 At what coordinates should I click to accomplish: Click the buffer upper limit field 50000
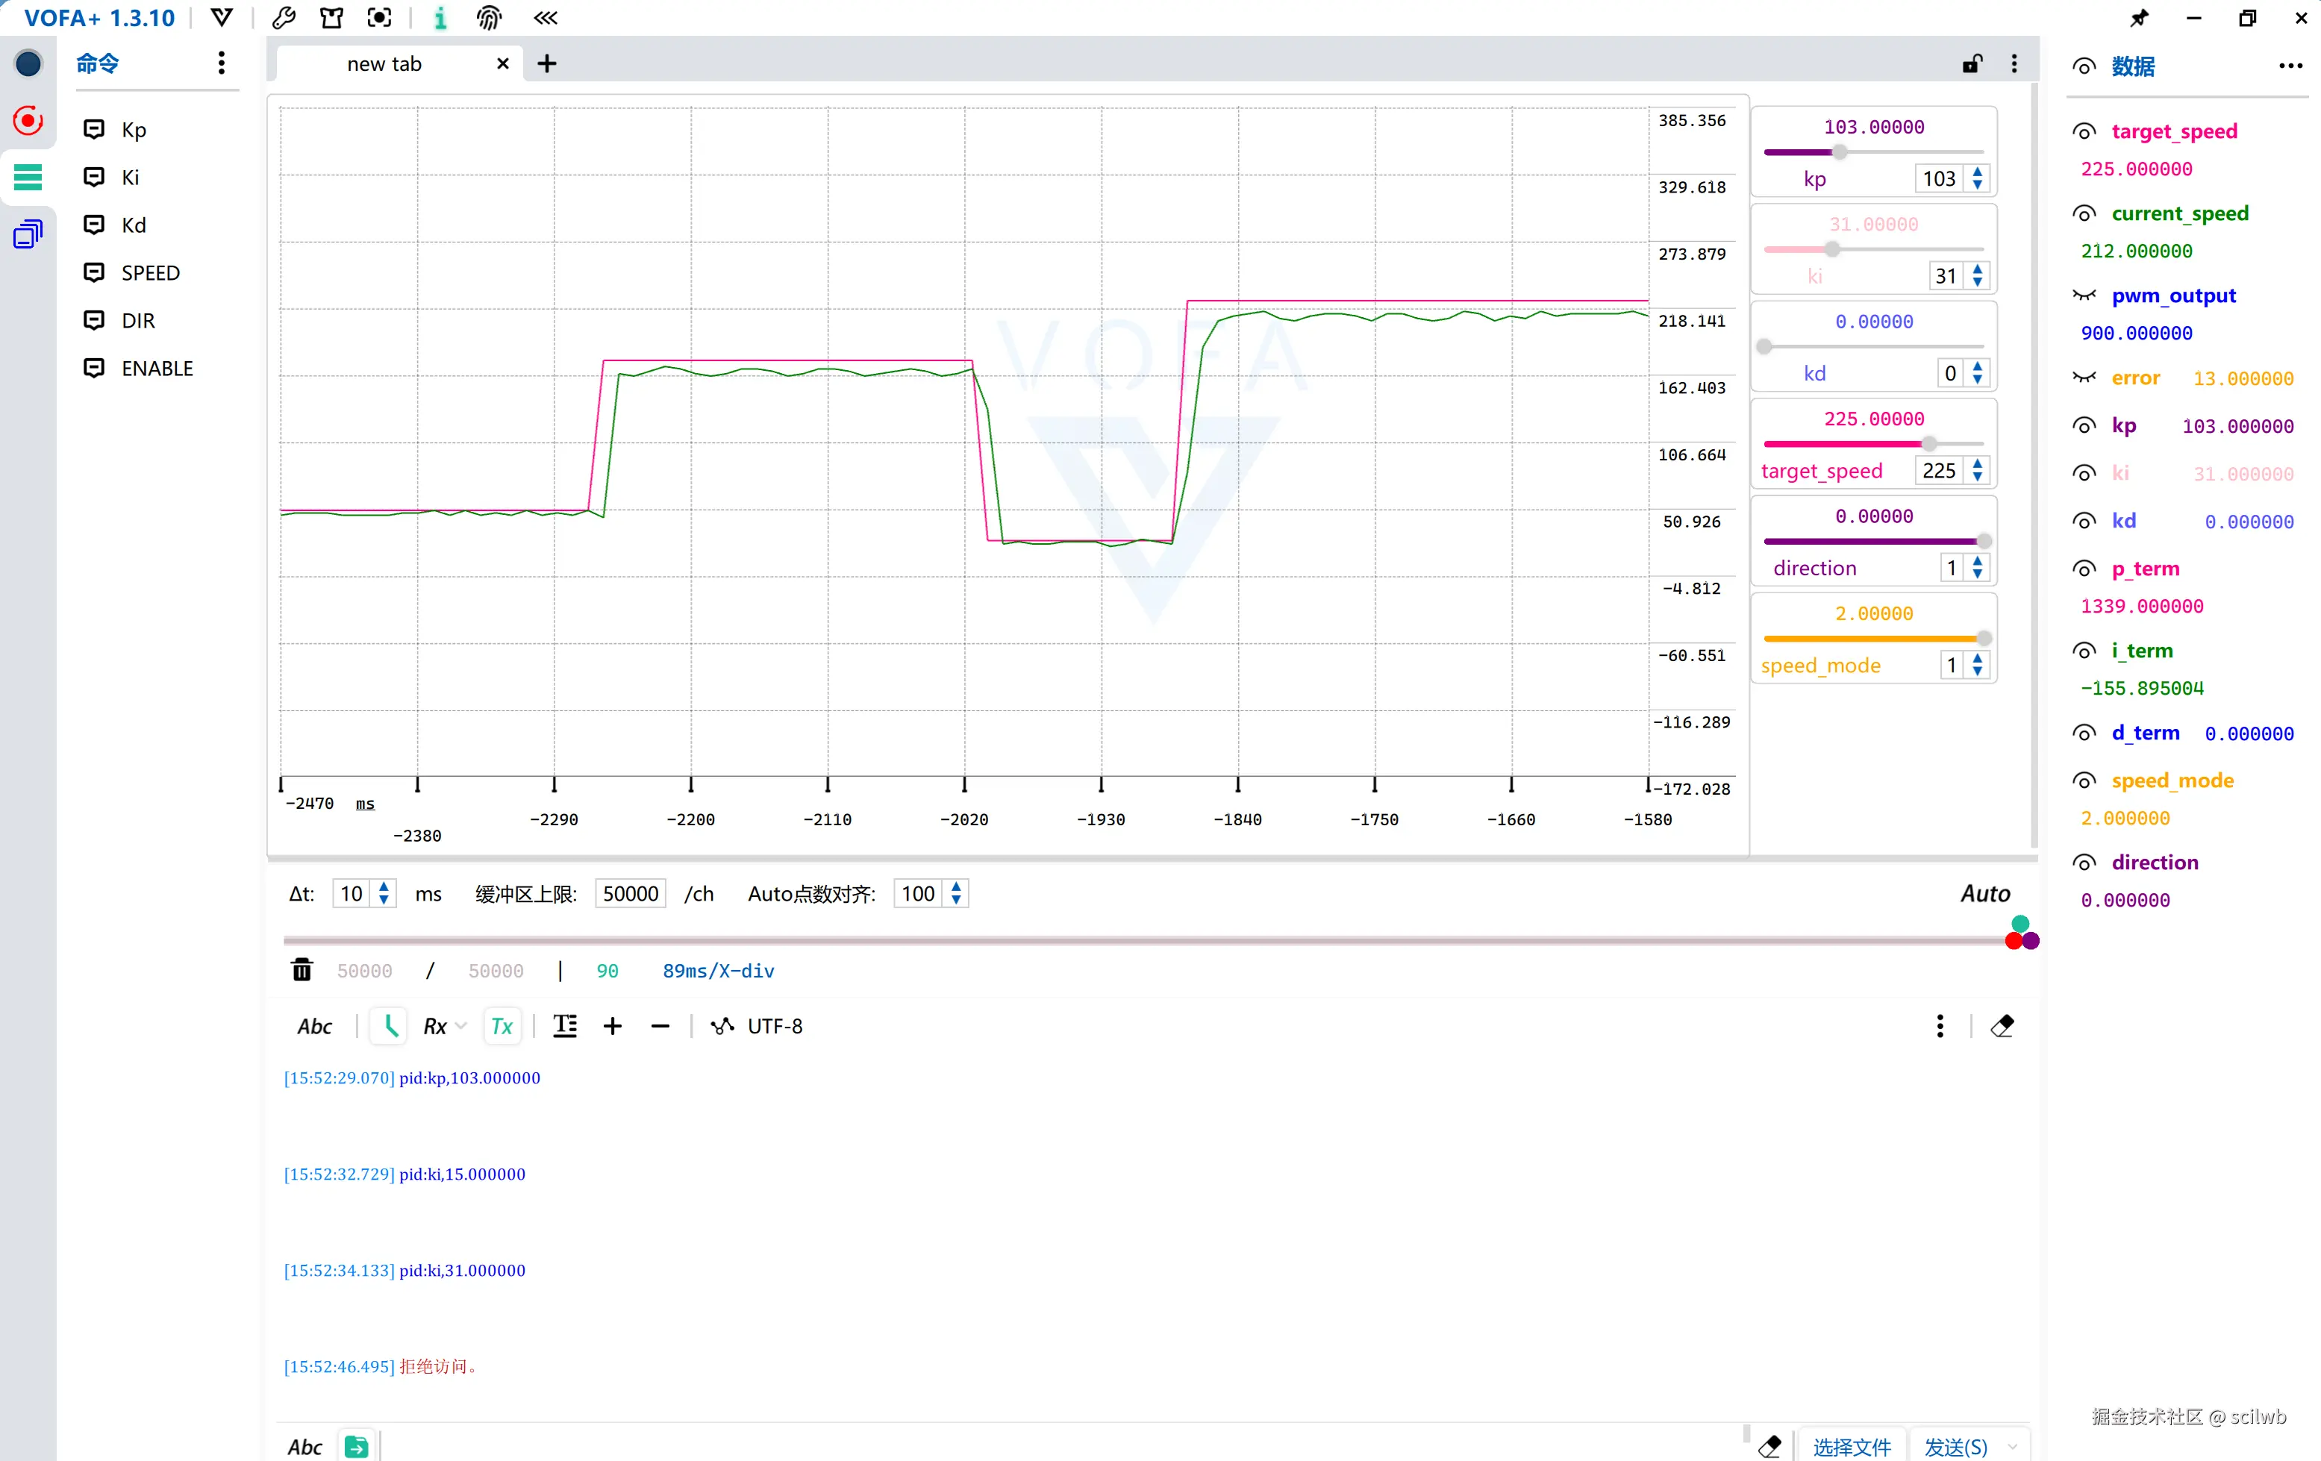pos(631,893)
